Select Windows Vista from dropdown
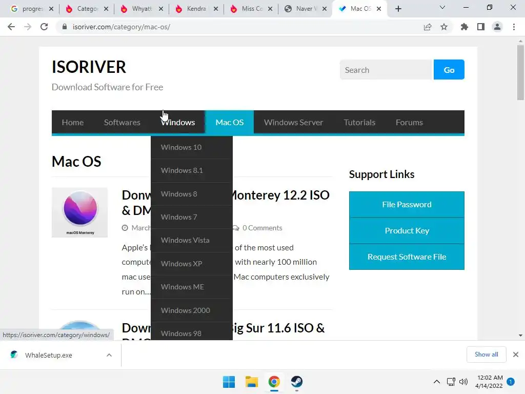The image size is (525, 394). [x=192, y=240]
